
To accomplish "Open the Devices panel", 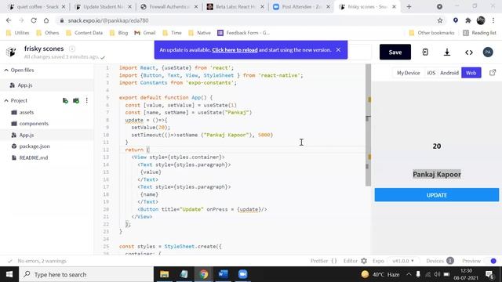I will [440, 261].
